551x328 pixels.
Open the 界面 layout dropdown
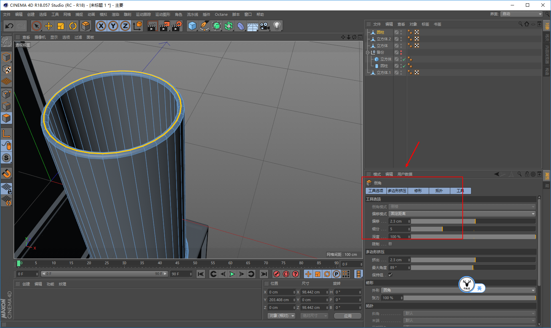[521, 14]
